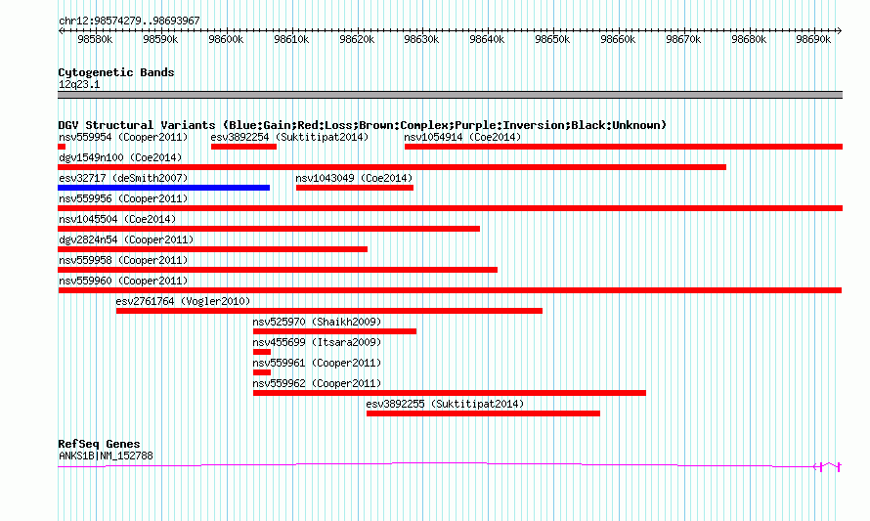The height and width of the screenshot is (521, 870).
Task: Click nsv559962 (Cooper2011) label
Action: pos(317,383)
